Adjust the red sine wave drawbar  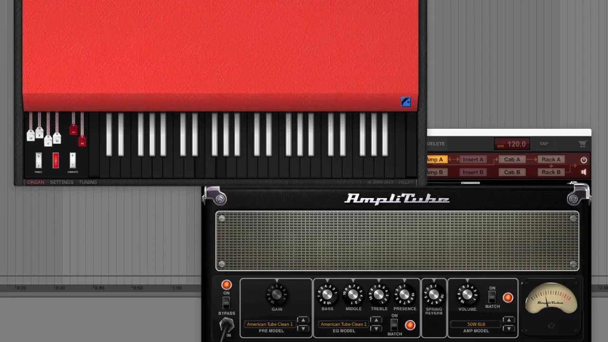73,130
